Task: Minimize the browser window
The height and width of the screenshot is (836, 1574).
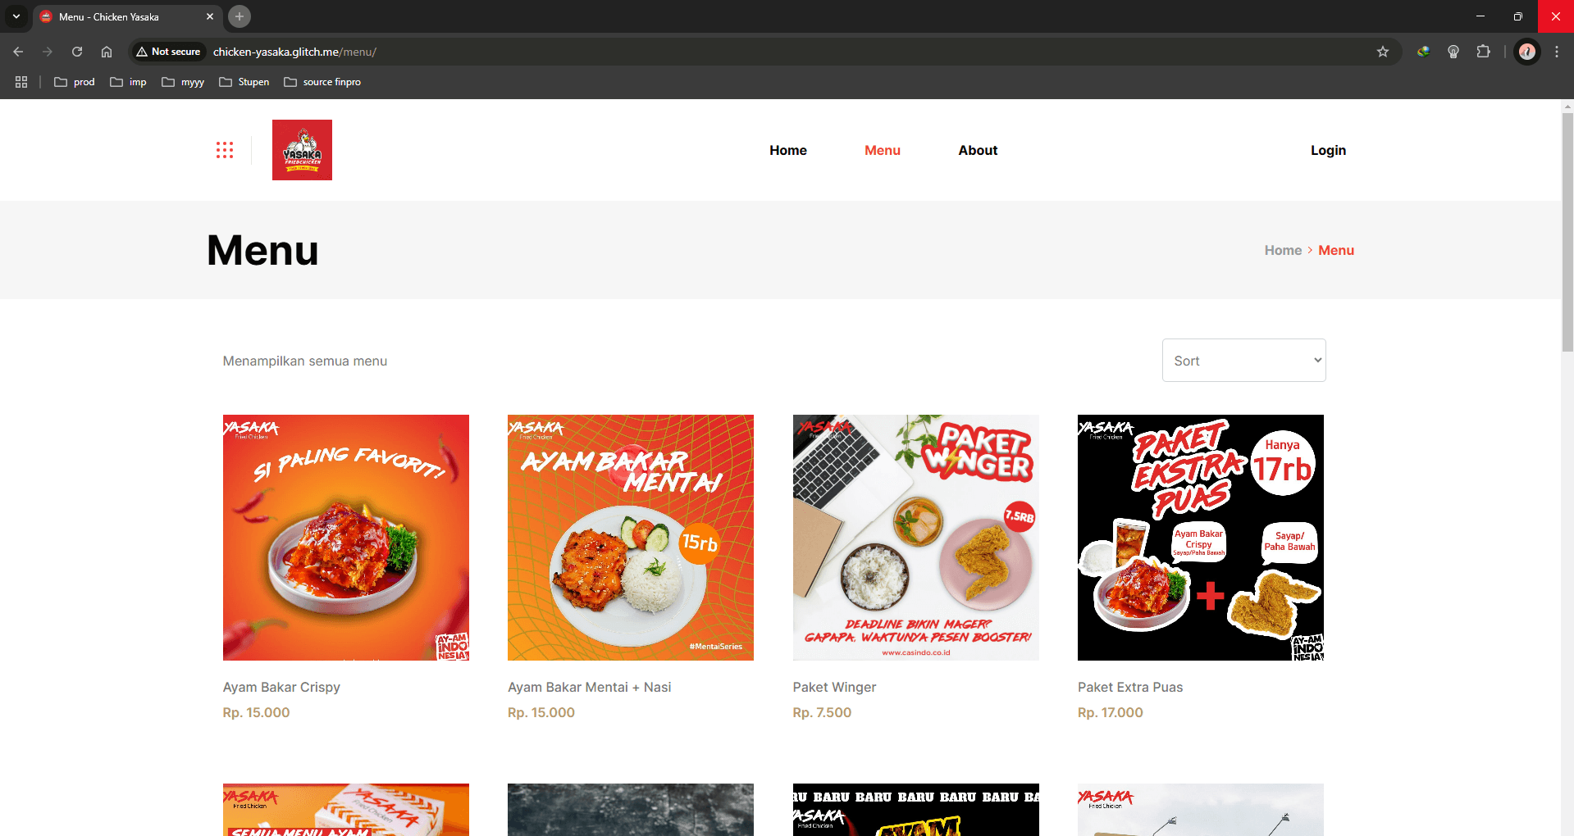Action: point(1480,16)
